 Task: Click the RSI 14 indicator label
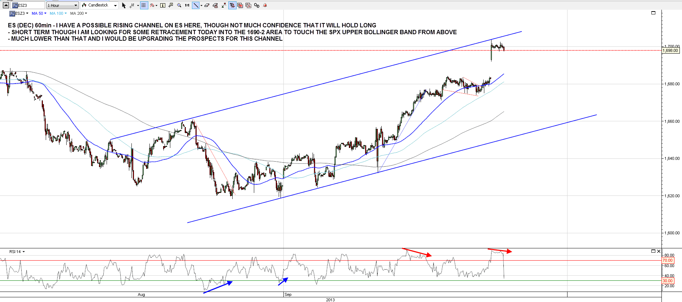coord(15,252)
